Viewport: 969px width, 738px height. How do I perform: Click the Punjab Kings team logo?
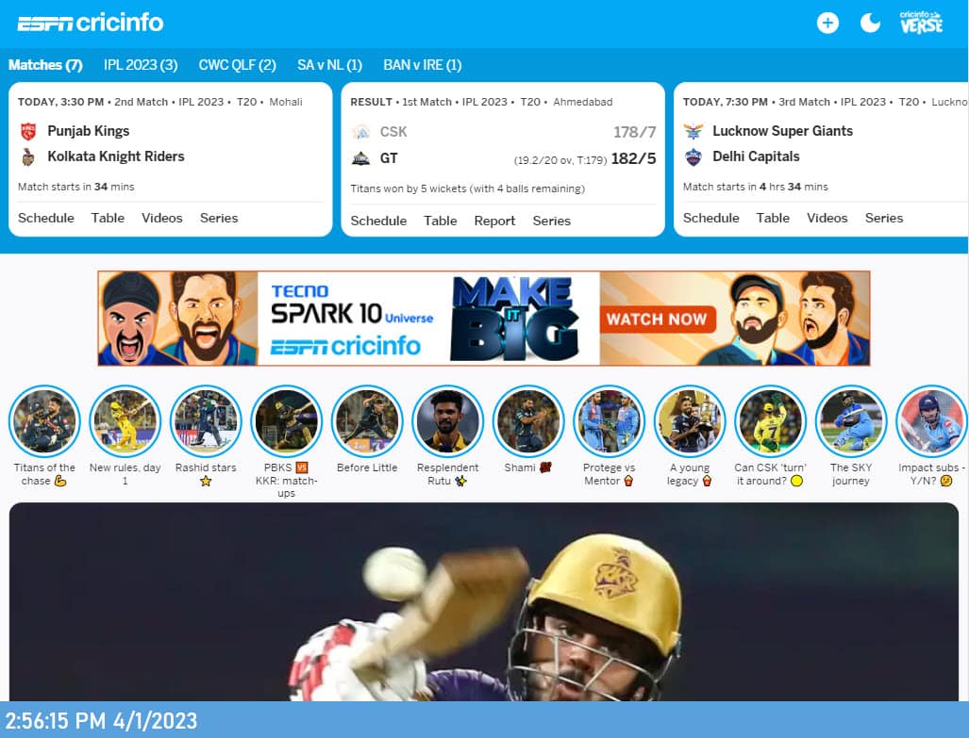(x=28, y=131)
